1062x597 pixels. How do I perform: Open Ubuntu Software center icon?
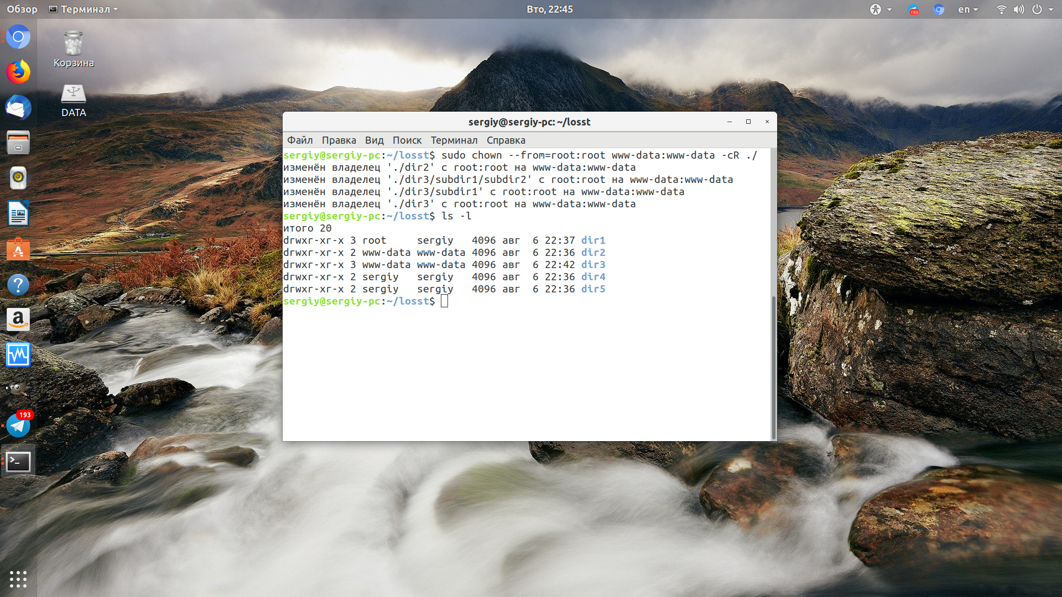point(18,249)
